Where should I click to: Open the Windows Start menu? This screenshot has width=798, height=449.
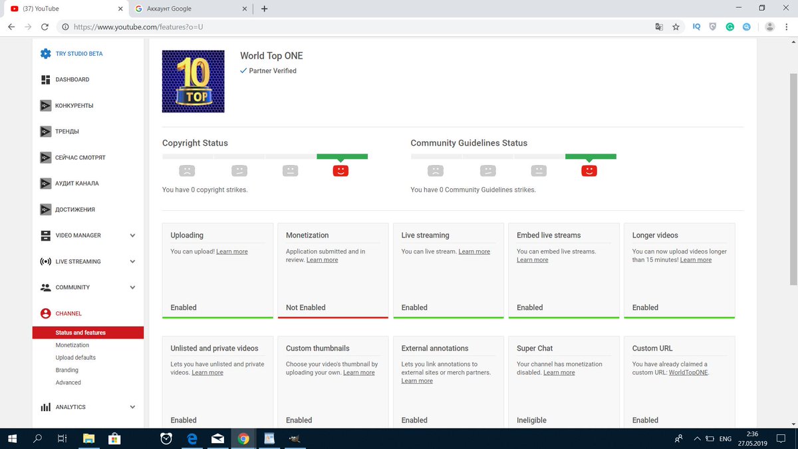point(13,439)
